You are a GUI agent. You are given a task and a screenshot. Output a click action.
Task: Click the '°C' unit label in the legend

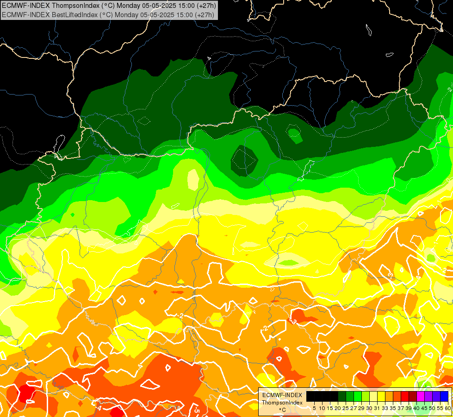[283, 410]
